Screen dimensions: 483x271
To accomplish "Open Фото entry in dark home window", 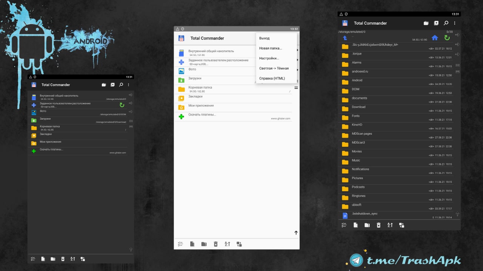I will pyautogui.click(x=78, y=113).
